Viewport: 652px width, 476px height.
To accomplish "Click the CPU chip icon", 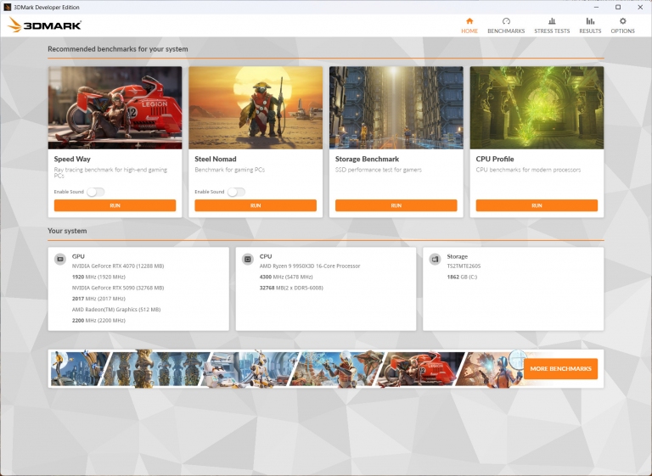I will click(247, 259).
